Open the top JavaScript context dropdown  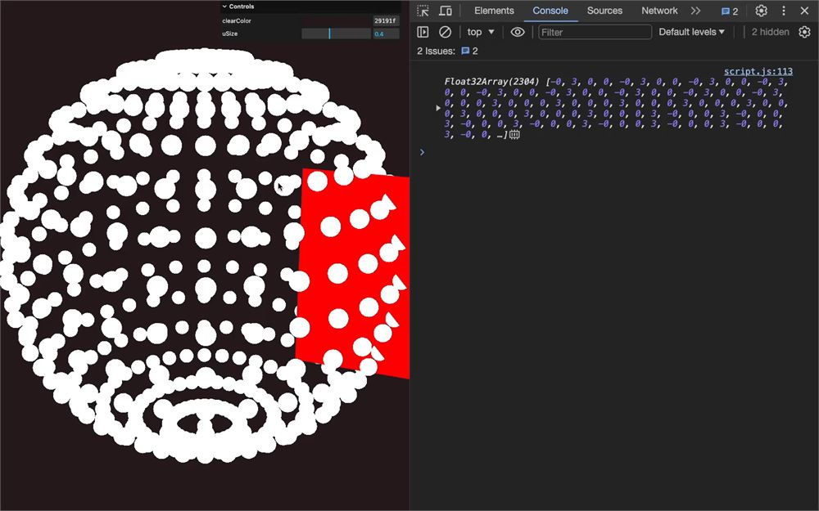point(481,33)
